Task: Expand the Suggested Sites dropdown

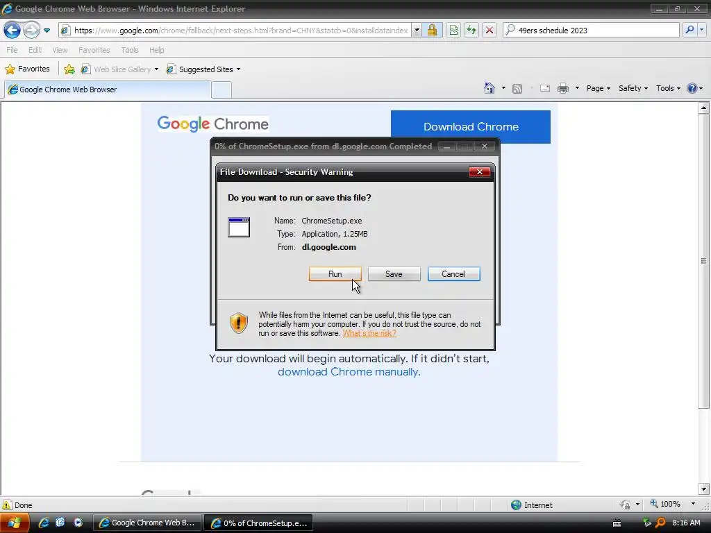Action: [239, 69]
